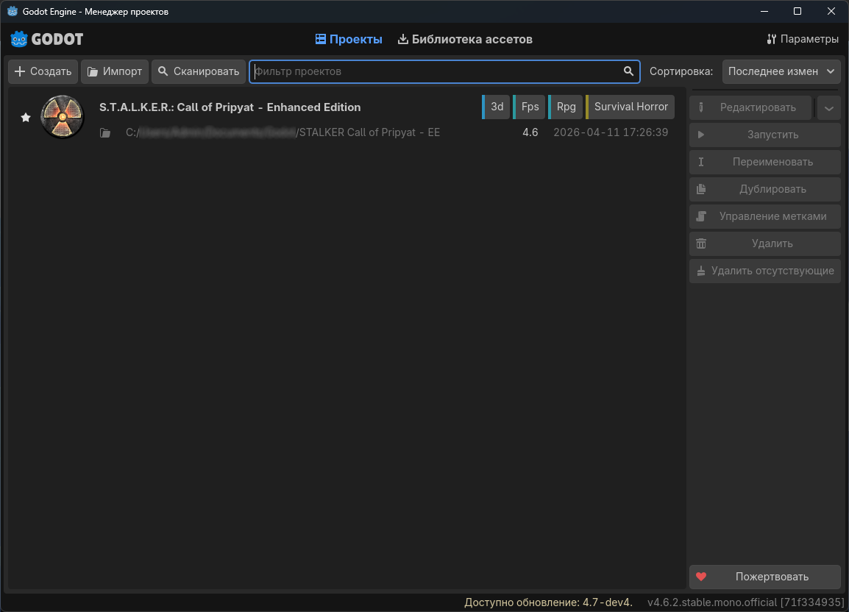Click Запустить to run project
Viewport: 849px width, 612px height.
[x=765, y=135]
